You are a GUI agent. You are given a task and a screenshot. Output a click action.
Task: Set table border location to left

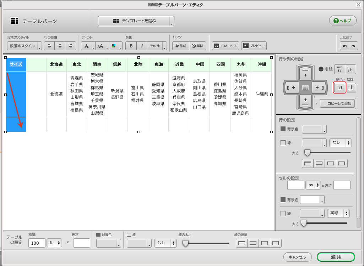point(264,243)
